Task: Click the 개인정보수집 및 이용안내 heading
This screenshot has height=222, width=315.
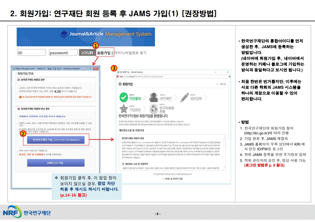Action: pos(131,130)
